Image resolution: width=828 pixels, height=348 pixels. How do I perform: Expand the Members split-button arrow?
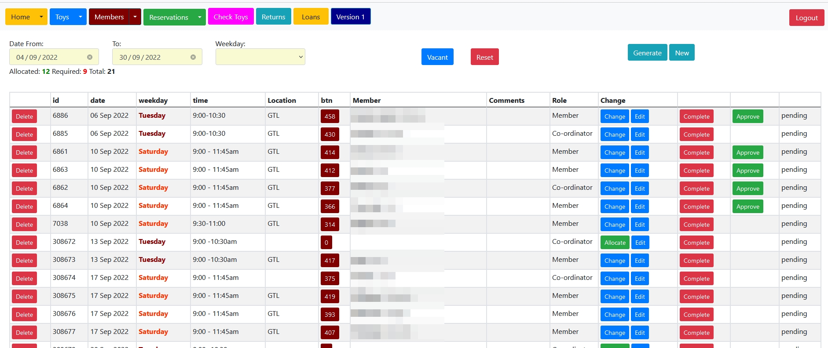[x=135, y=17]
